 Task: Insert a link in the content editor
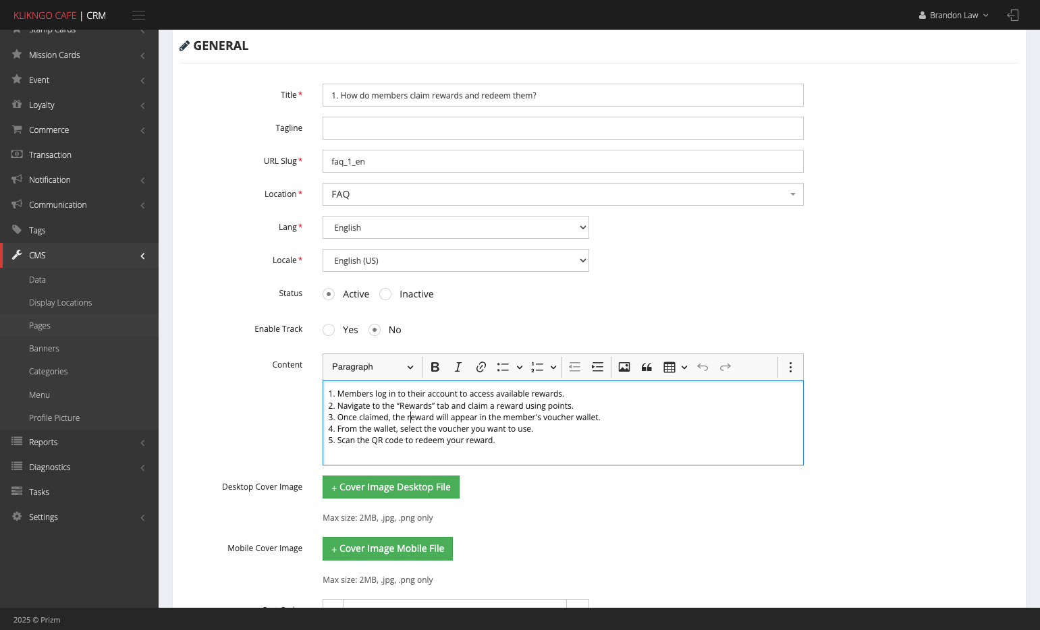[x=481, y=367]
